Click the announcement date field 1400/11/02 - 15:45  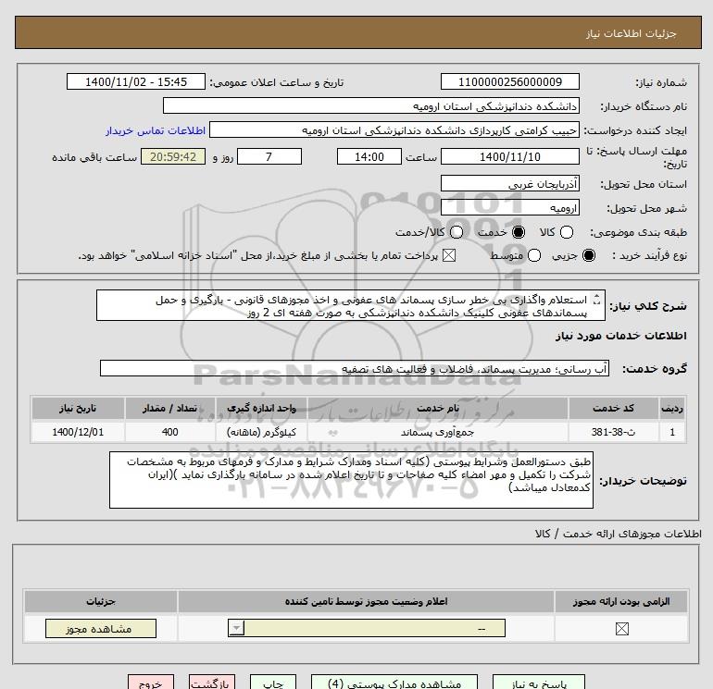click(136, 81)
